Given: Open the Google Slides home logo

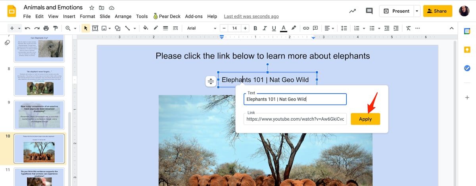Looking at the screenshot, I should pos(12,11).
